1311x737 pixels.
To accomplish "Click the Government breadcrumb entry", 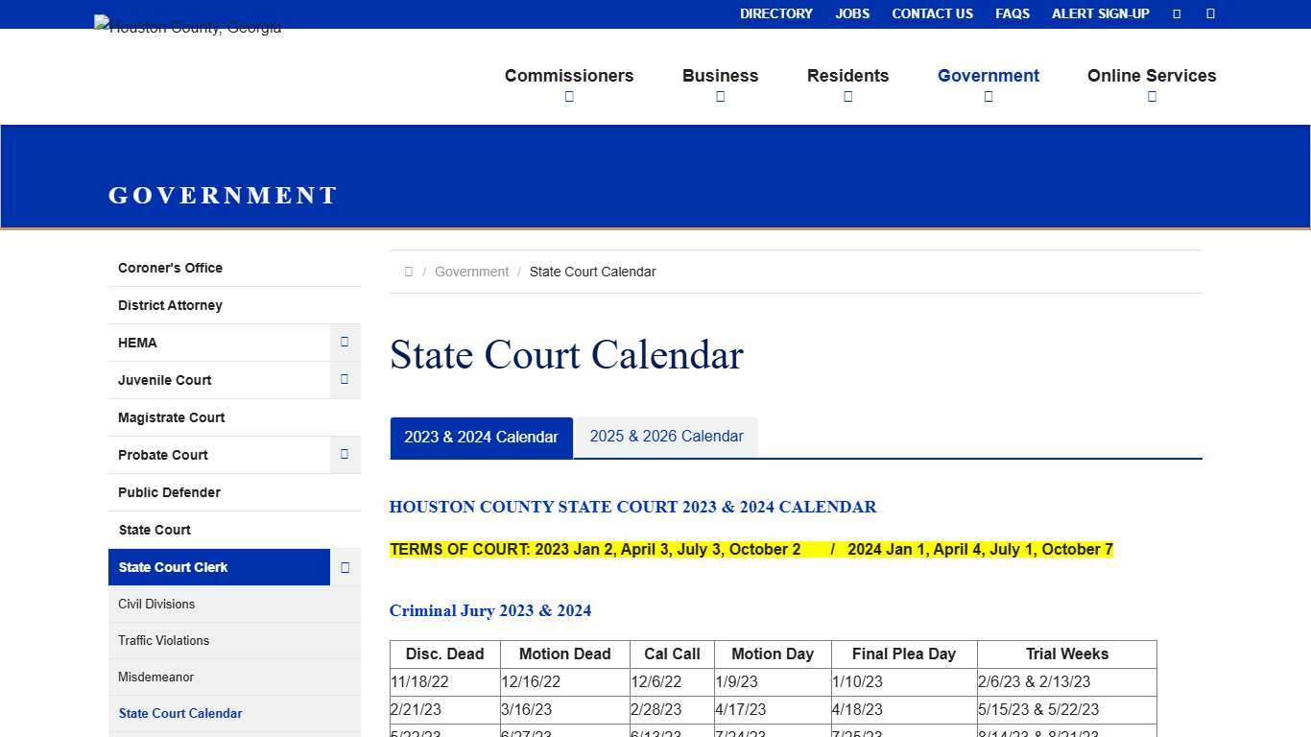I will pyautogui.click(x=471, y=272).
